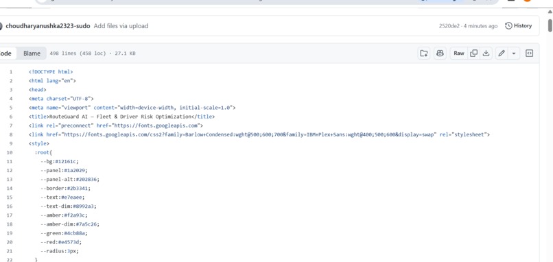Viewport: 553px width, 262px height.
Task: Open the Raw file view
Action: click(x=459, y=53)
